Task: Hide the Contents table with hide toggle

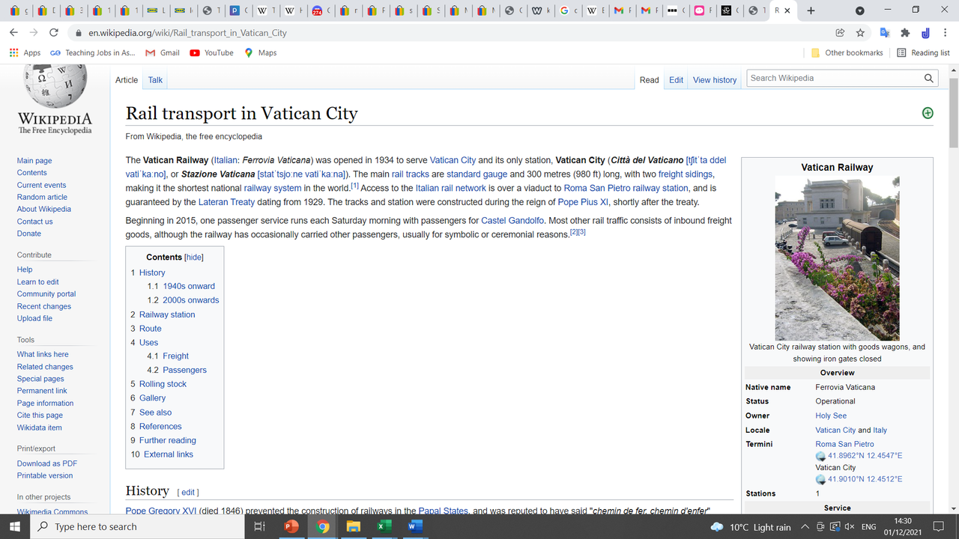Action: (194, 258)
